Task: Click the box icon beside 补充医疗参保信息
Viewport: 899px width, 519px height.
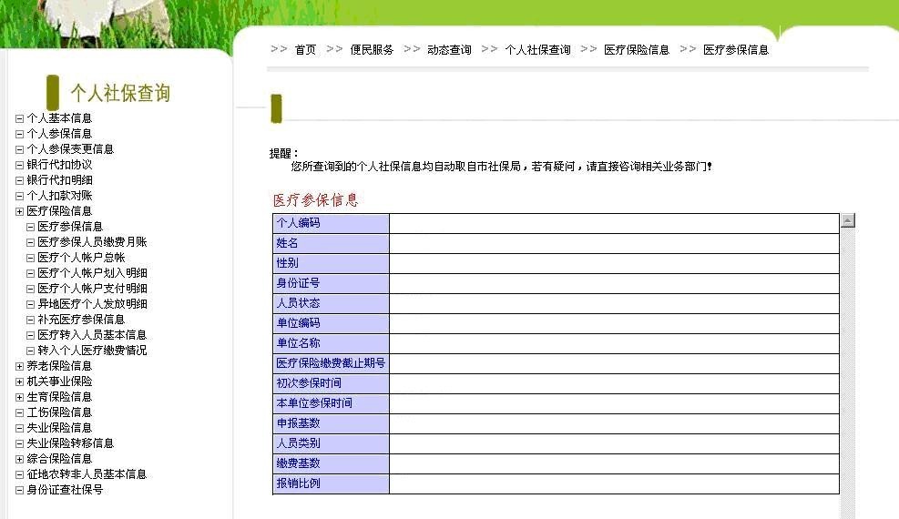Action: [x=31, y=320]
